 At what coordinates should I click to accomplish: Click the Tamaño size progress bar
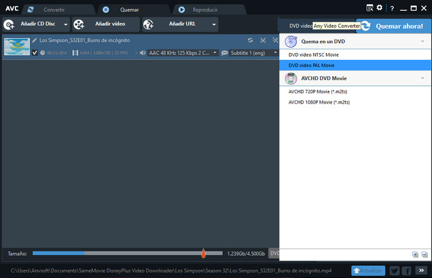pyautogui.click(x=128, y=253)
